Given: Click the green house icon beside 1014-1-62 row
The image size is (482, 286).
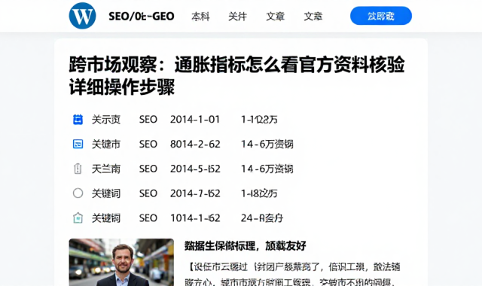Looking at the screenshot, I should pos(78,218).
